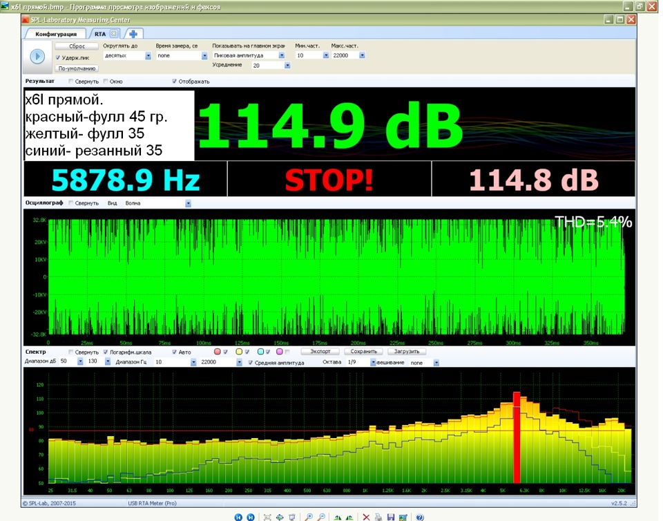Screen dimensions: 663x521
Task: Toggle the Окно checkbox
Action: tap(106, 82)
